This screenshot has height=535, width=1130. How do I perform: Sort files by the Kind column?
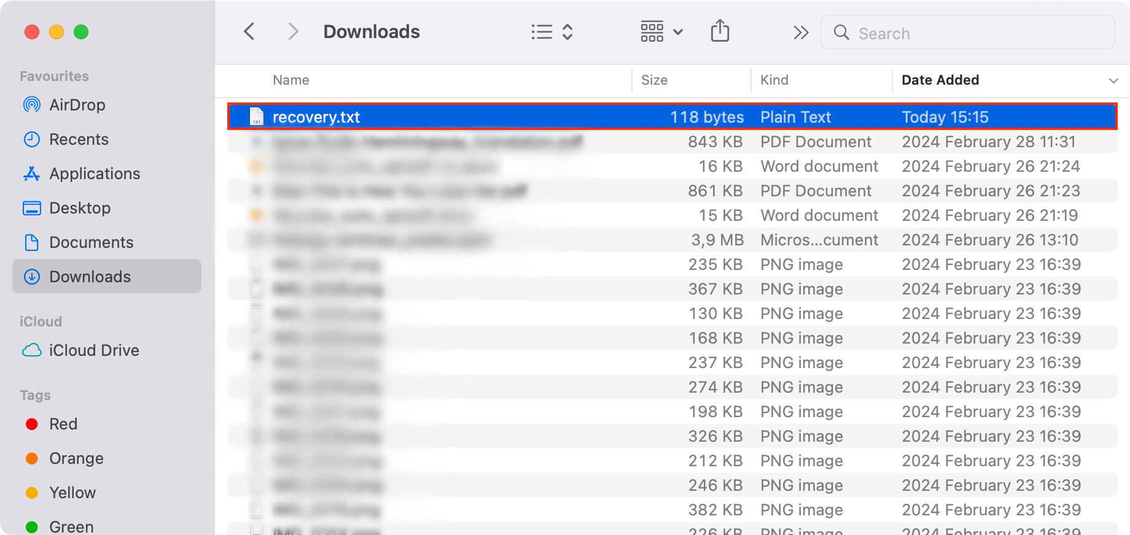(x=774, y=80)
